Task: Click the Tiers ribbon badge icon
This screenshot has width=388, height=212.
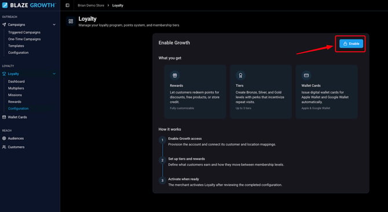Action: [x=240, y=76]
